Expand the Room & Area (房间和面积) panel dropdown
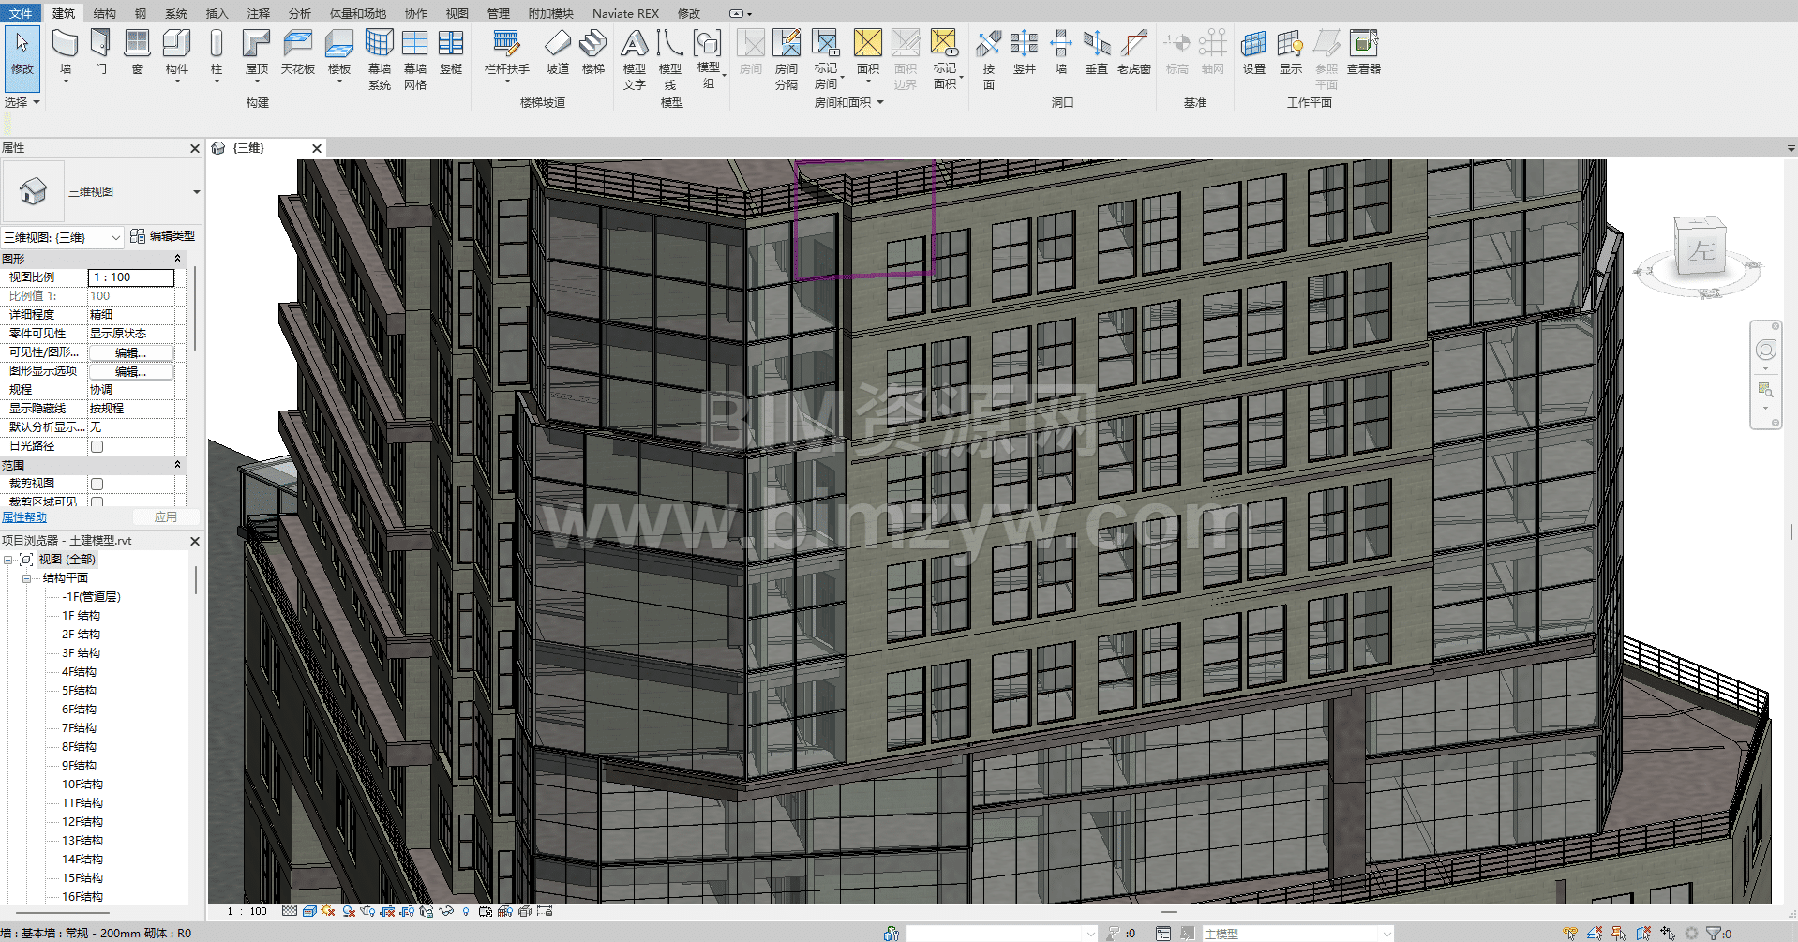Viewport: 1798px width, 942px height. [x=848, y=102]
